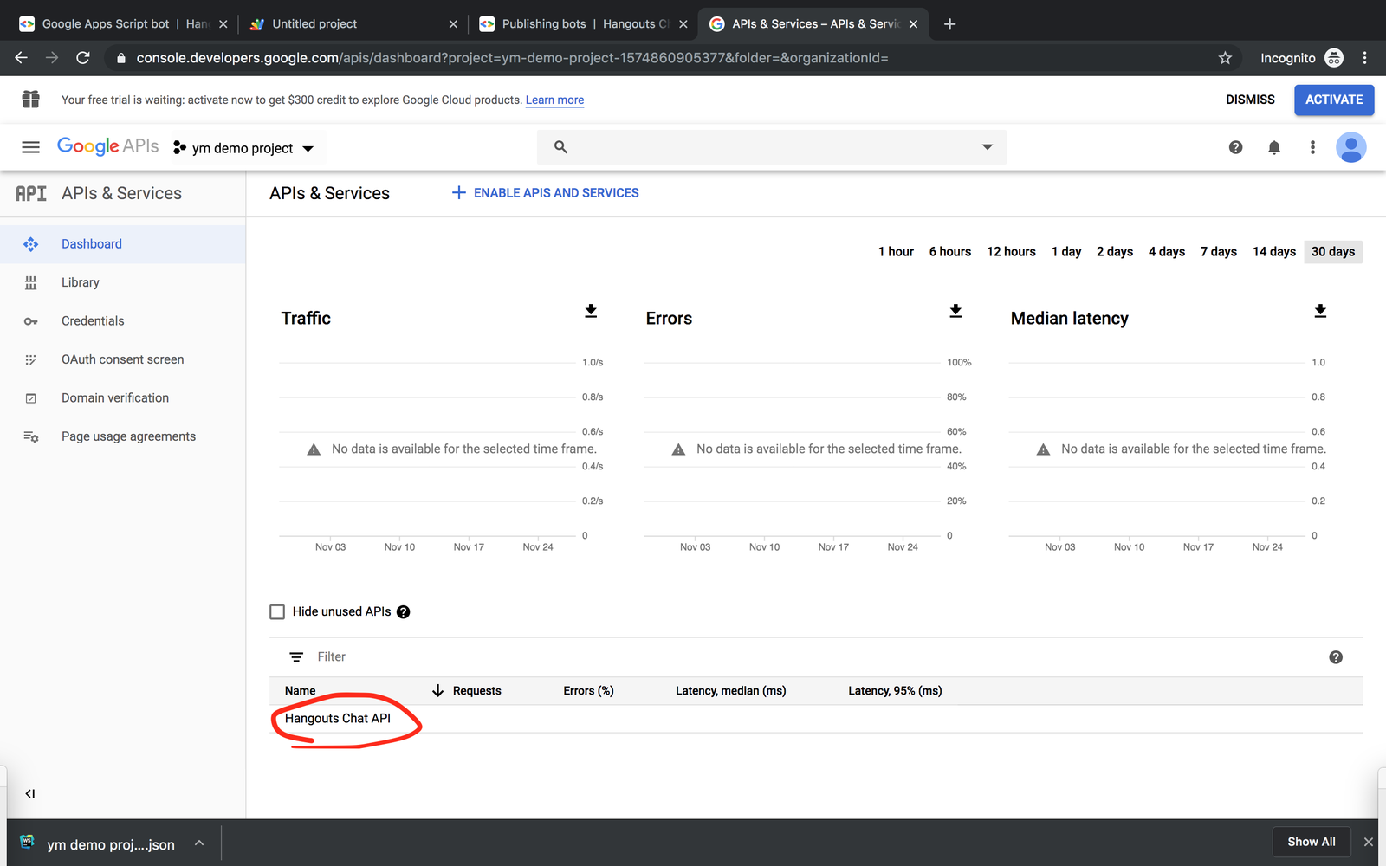The image size is (1386, 866).
Task: Sort by the Errors (%) column header
Action: (x=588, y=691)
